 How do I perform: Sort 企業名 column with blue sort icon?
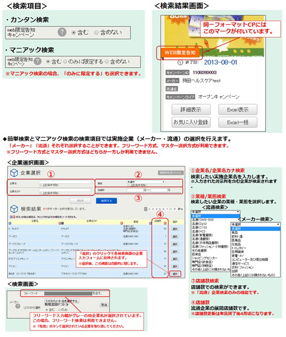click(10, 223)
